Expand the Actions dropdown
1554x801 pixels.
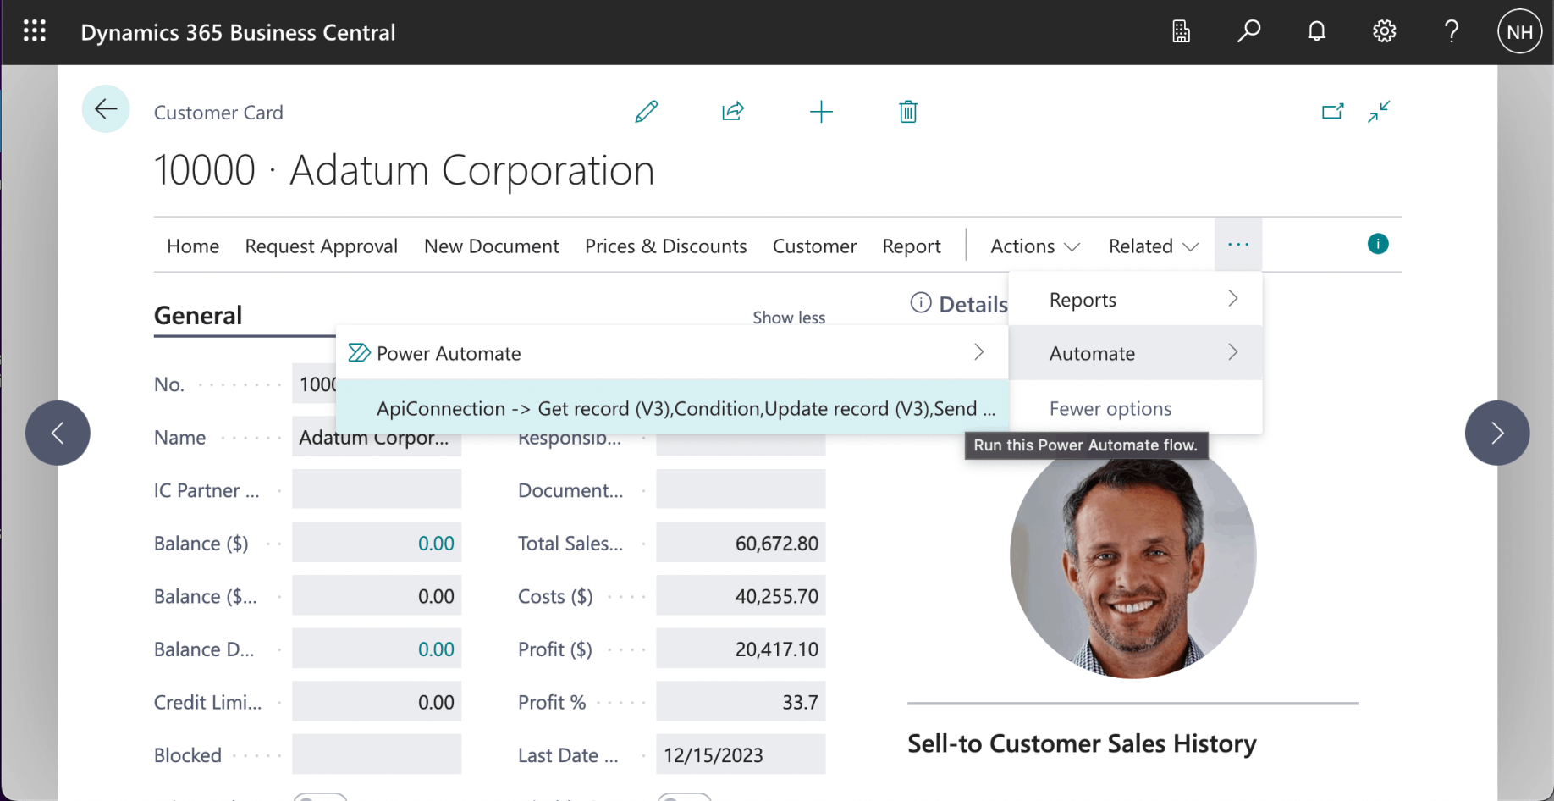coord(1034,246)
